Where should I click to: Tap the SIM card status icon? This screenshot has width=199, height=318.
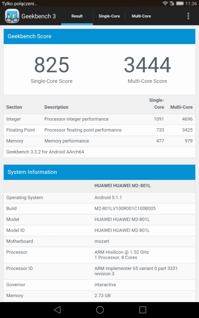172,3
